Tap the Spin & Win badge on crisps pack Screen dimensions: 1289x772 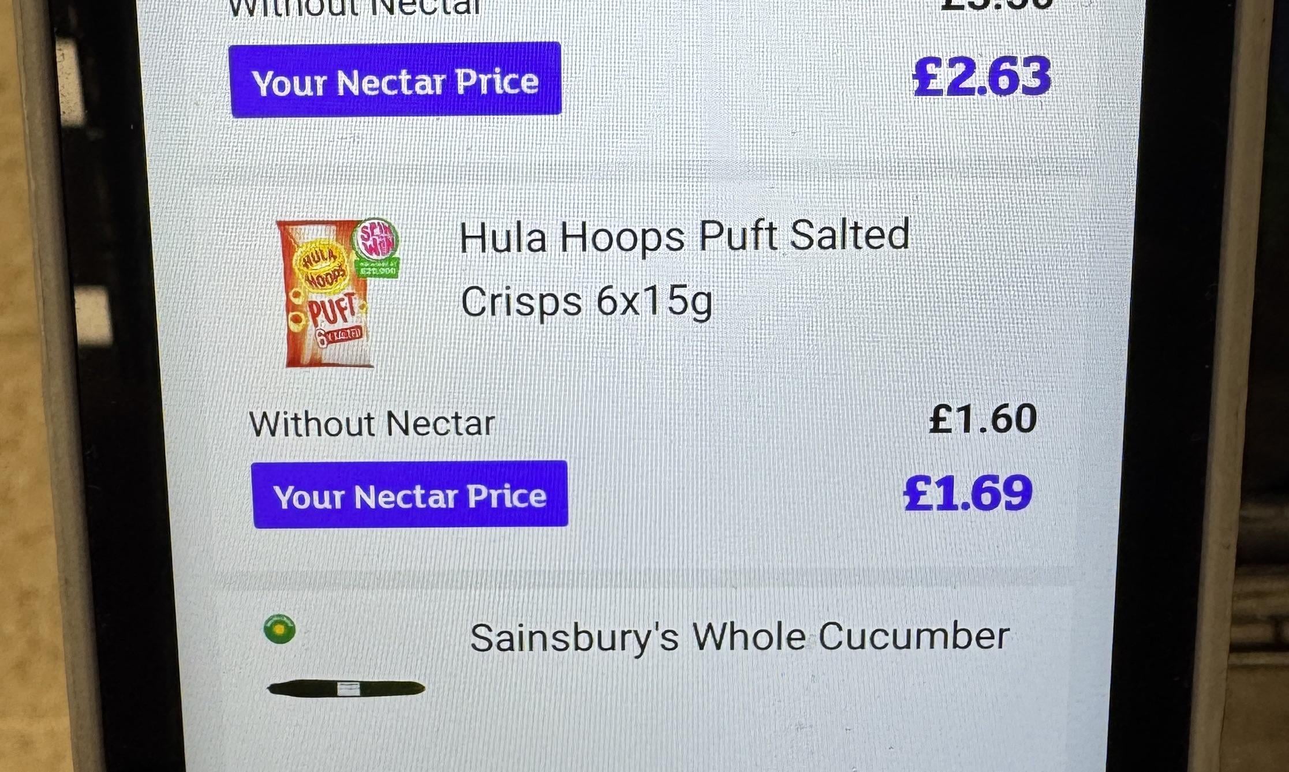point(375,238)
